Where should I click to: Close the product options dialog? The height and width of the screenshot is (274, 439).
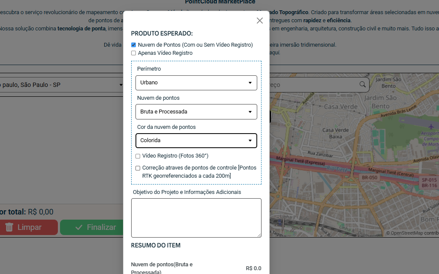pos(259,21)
